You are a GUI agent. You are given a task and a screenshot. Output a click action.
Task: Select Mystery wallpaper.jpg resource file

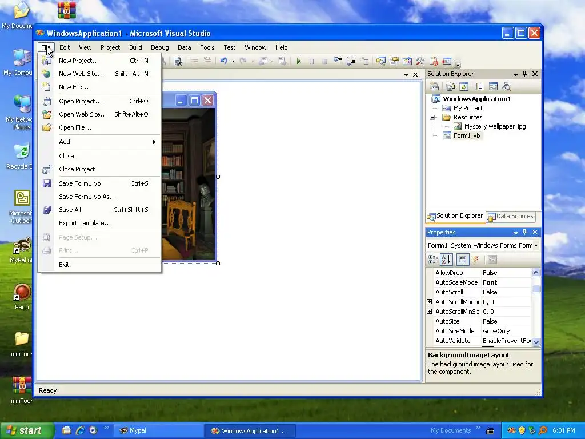click(x=495, y=126)
